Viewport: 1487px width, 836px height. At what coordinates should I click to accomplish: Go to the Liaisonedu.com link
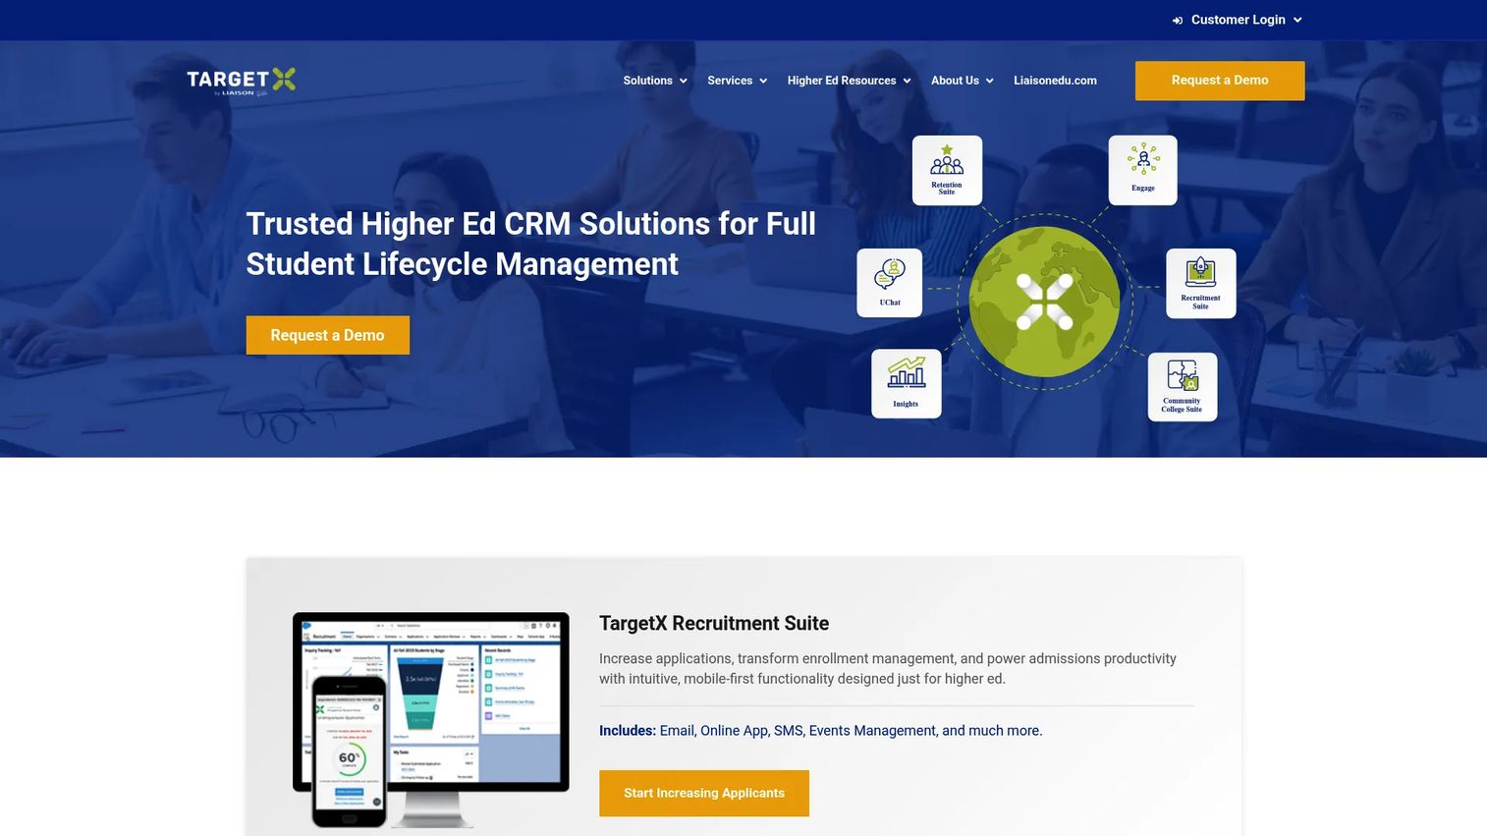[x=1055, y=81]
